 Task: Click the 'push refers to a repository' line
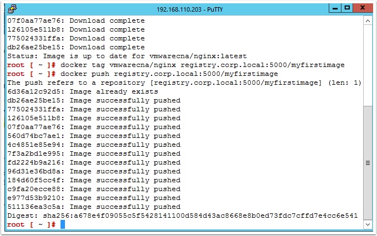click(x=184, y=83)
